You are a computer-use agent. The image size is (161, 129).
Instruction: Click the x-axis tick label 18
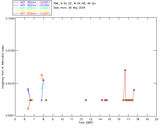[x=138, y=119]
